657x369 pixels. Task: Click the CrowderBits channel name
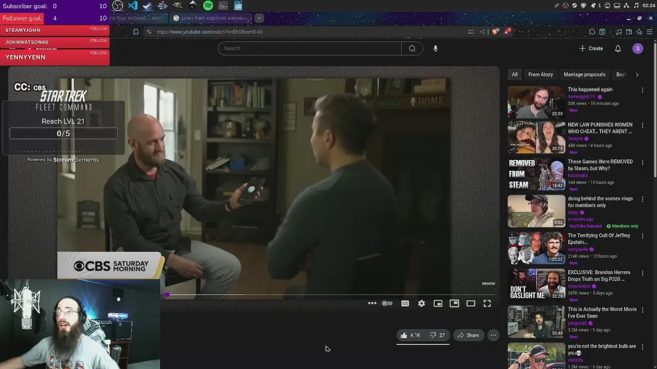point(579,286)
